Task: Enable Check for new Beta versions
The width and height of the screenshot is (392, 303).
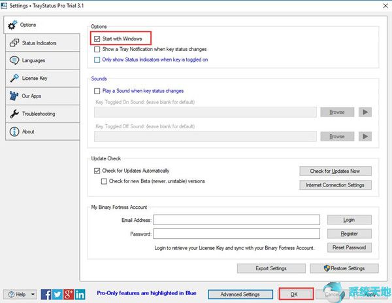Action: click(104, 181)
